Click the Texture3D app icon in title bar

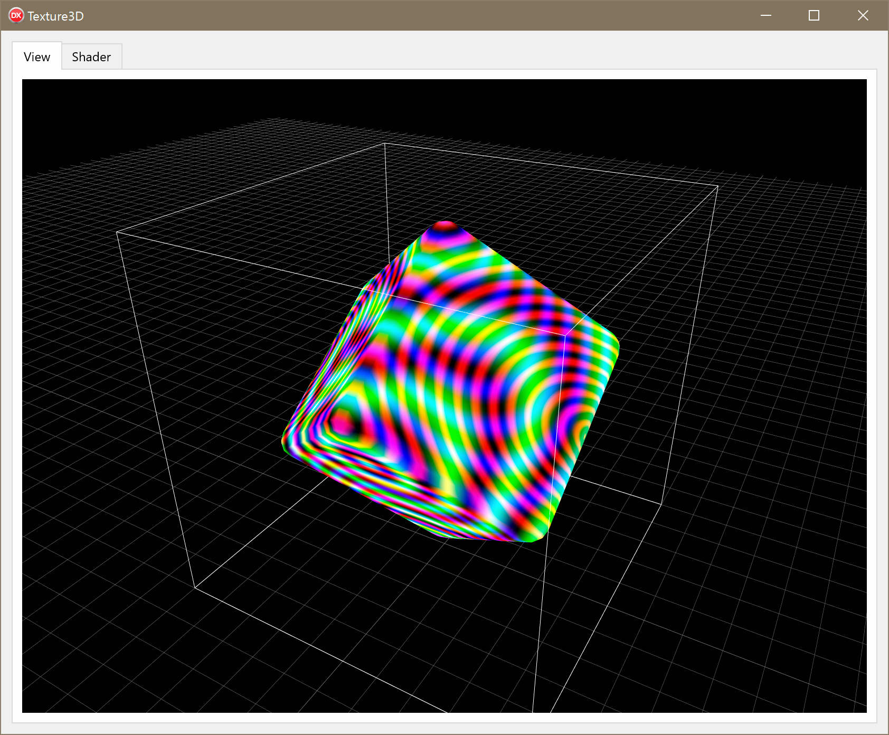16,16
